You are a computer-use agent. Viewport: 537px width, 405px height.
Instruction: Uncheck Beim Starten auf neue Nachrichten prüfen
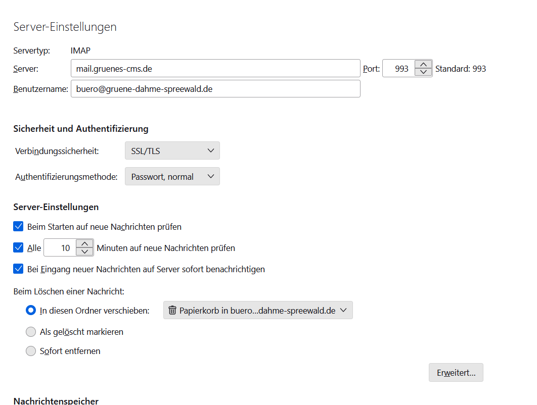tap(19, 227)
